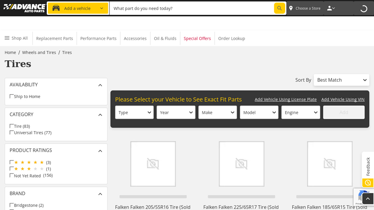Open the vehicle Engine dropdown
Screen dimensions: 374x210
point(301,112)
